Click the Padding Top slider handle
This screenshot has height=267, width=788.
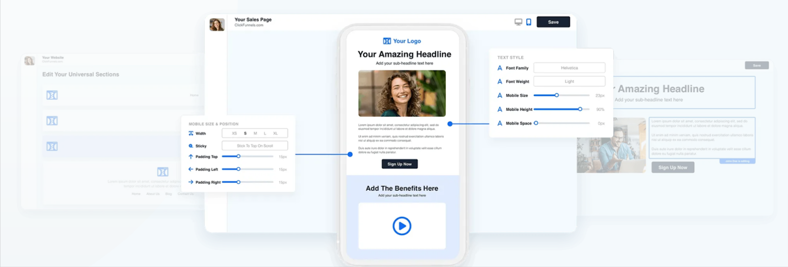click(x=238, y=157)
